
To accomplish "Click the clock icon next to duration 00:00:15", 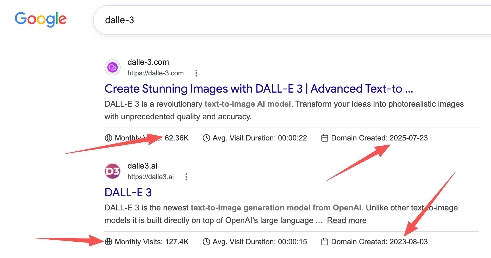I will [x=206, y=242].
